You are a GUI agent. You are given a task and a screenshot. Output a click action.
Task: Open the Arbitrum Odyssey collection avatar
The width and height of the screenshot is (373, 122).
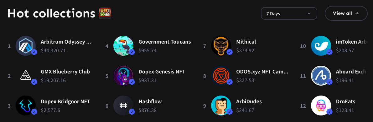pyautogui.click(x=26, y=46)
